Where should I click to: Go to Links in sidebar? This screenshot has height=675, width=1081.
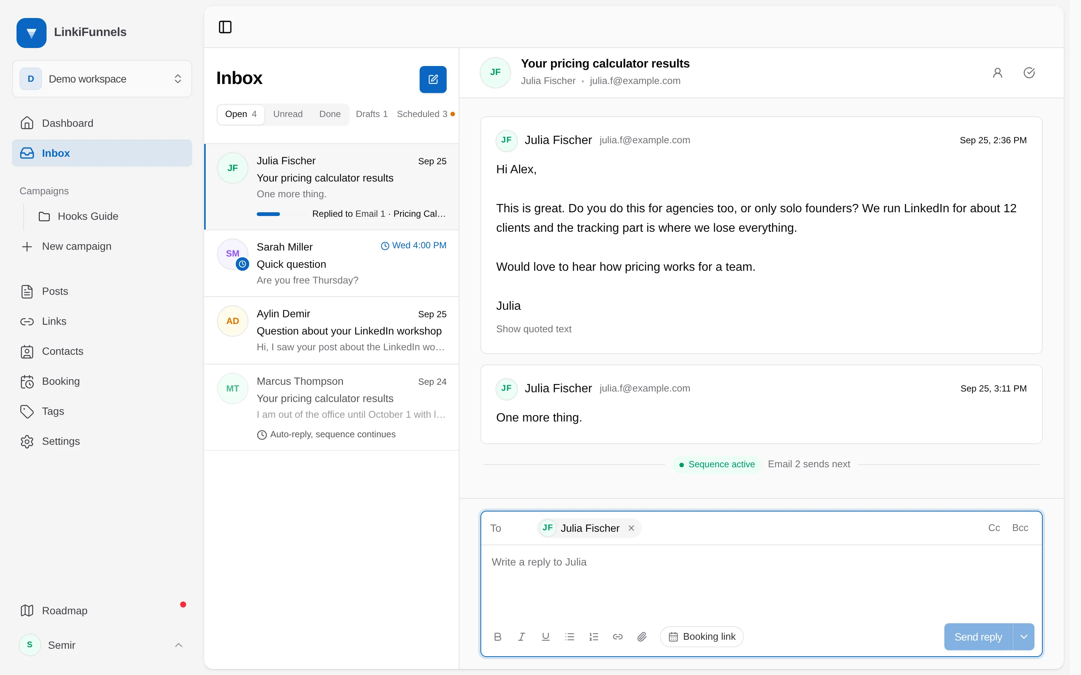[x=102, y=321]
